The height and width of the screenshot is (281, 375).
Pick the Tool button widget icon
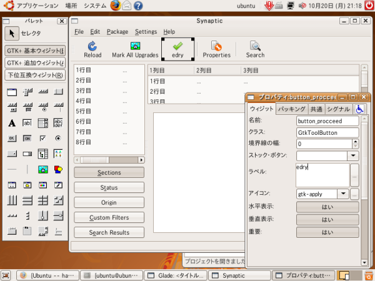[x=12, y=107]
